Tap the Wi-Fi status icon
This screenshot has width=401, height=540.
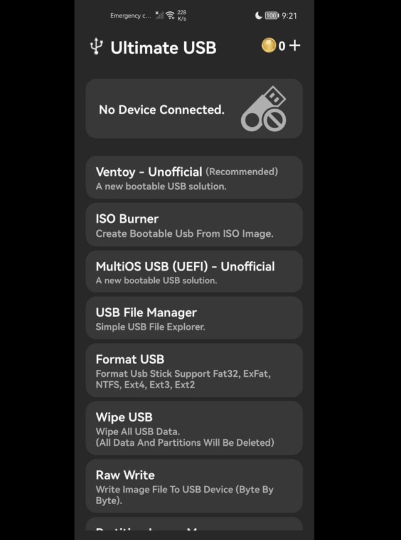(x=170, y=15)
